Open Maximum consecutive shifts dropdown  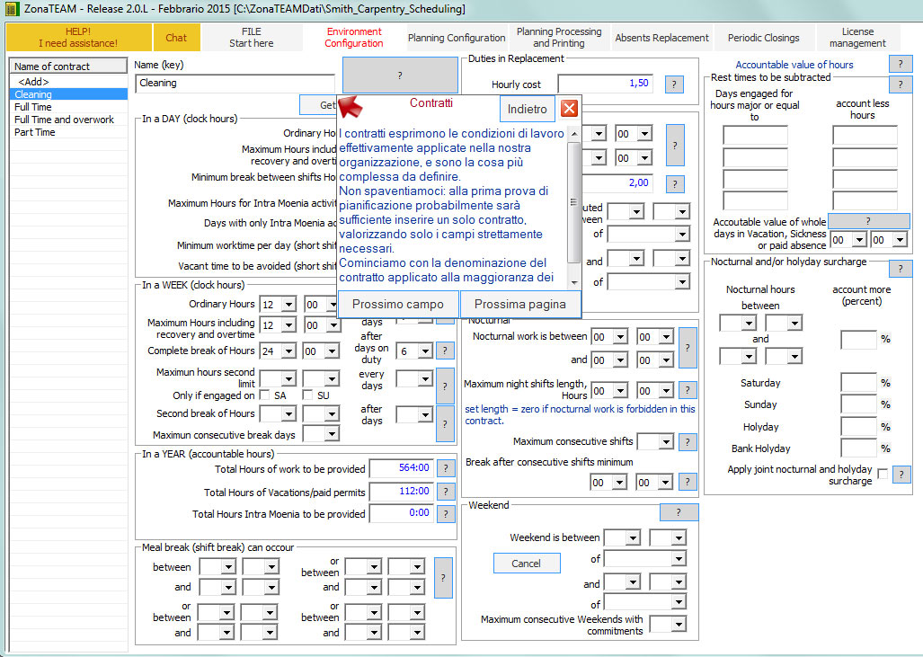pos(666,441)
